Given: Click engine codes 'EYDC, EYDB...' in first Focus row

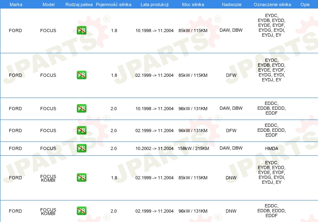Looking at the screenshot, I should [x=272, y=25].
